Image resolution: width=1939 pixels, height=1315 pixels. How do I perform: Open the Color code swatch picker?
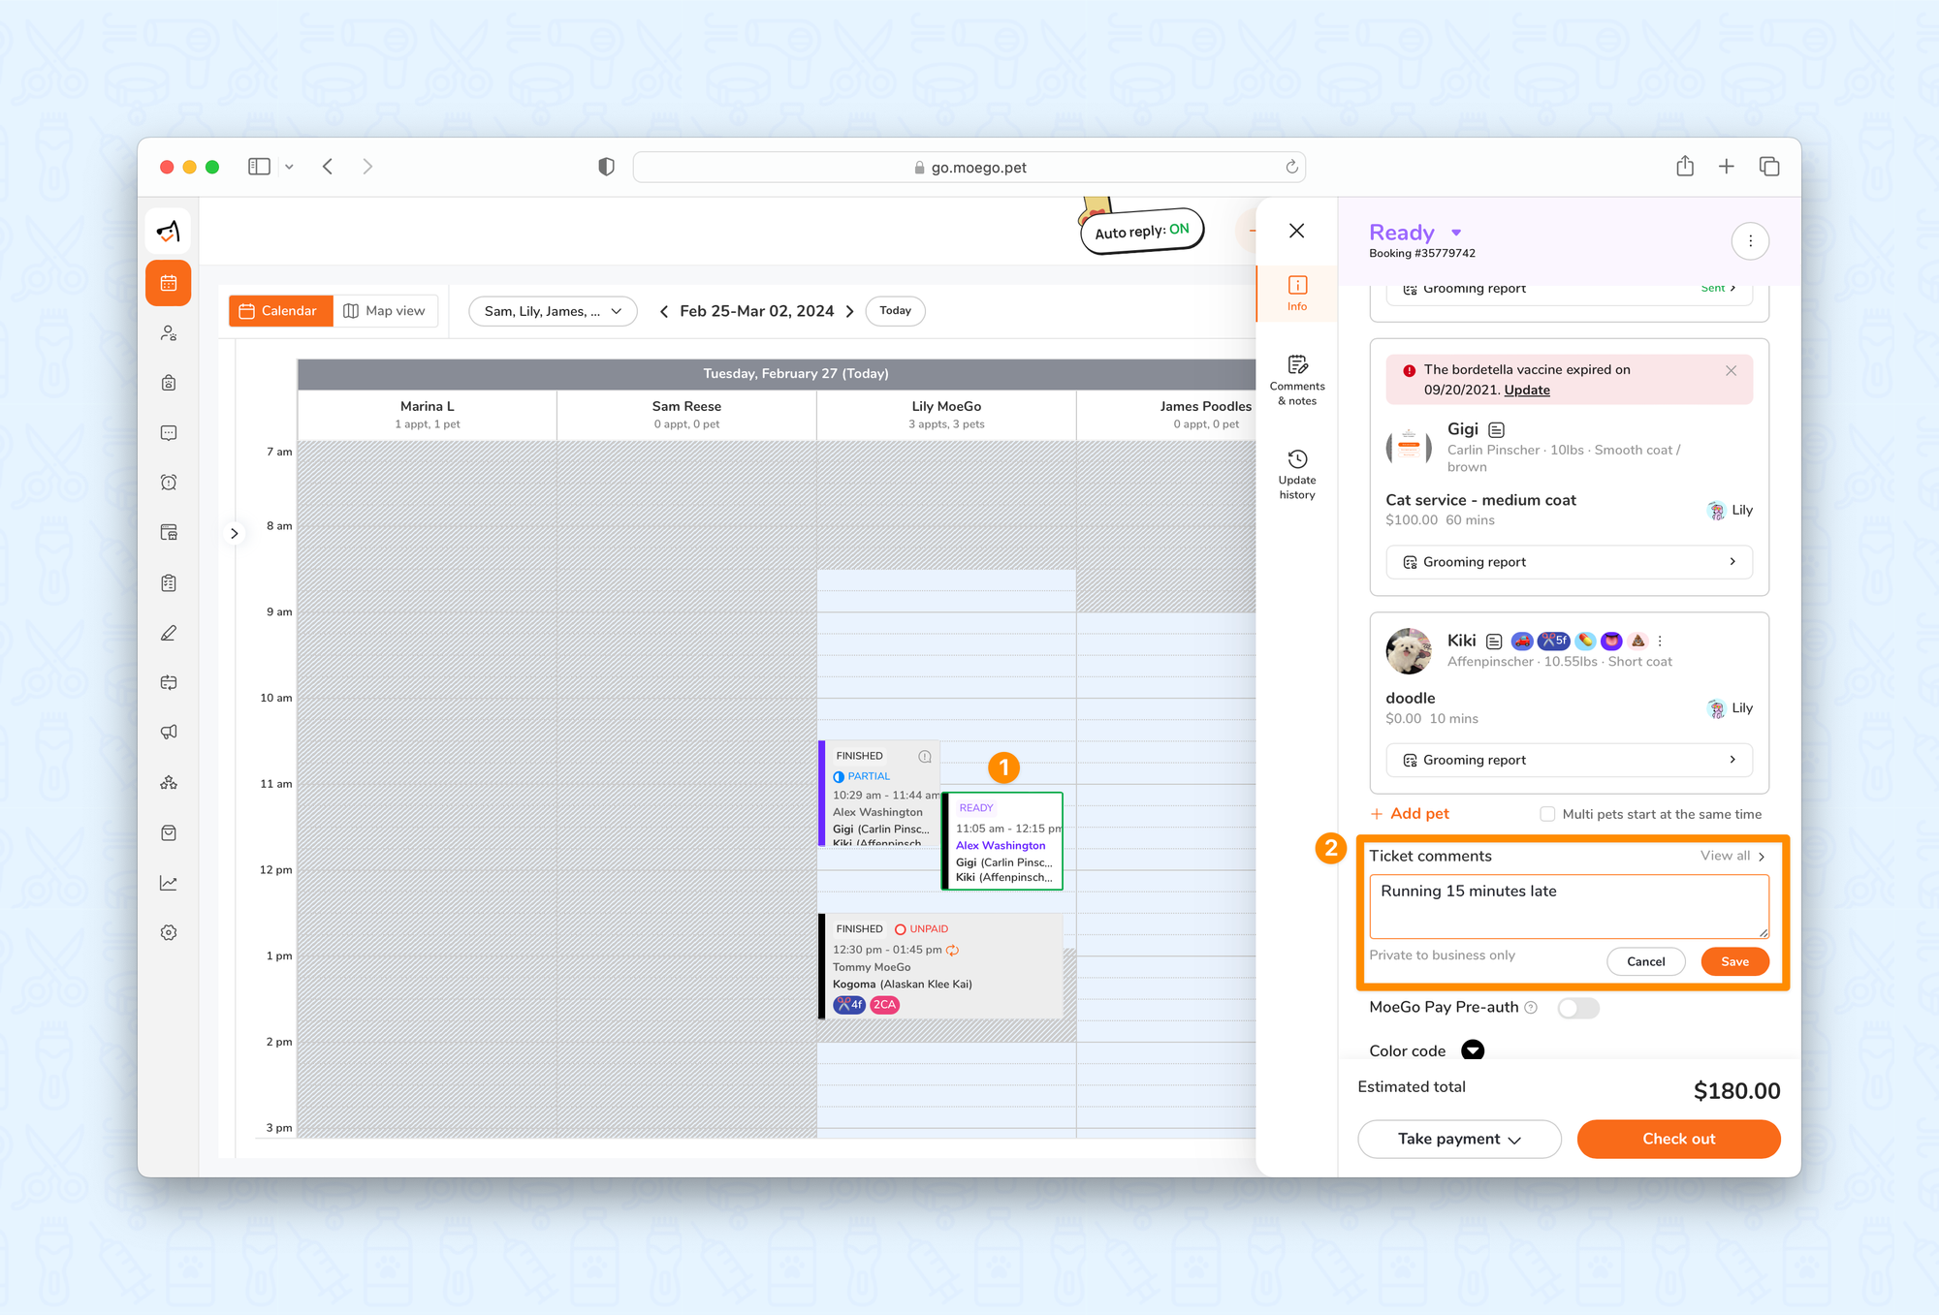click(1472, 1050)
